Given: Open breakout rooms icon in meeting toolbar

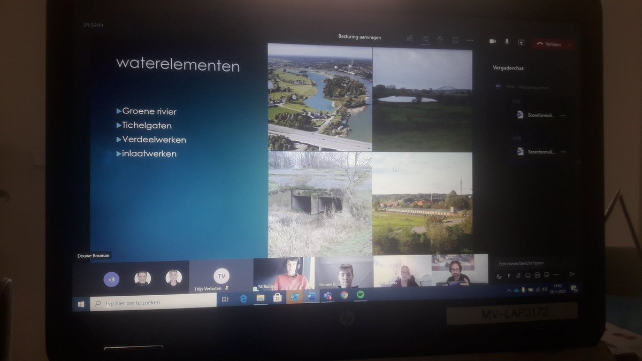Looking at the screenshot, I should click(x=455, y=40).
